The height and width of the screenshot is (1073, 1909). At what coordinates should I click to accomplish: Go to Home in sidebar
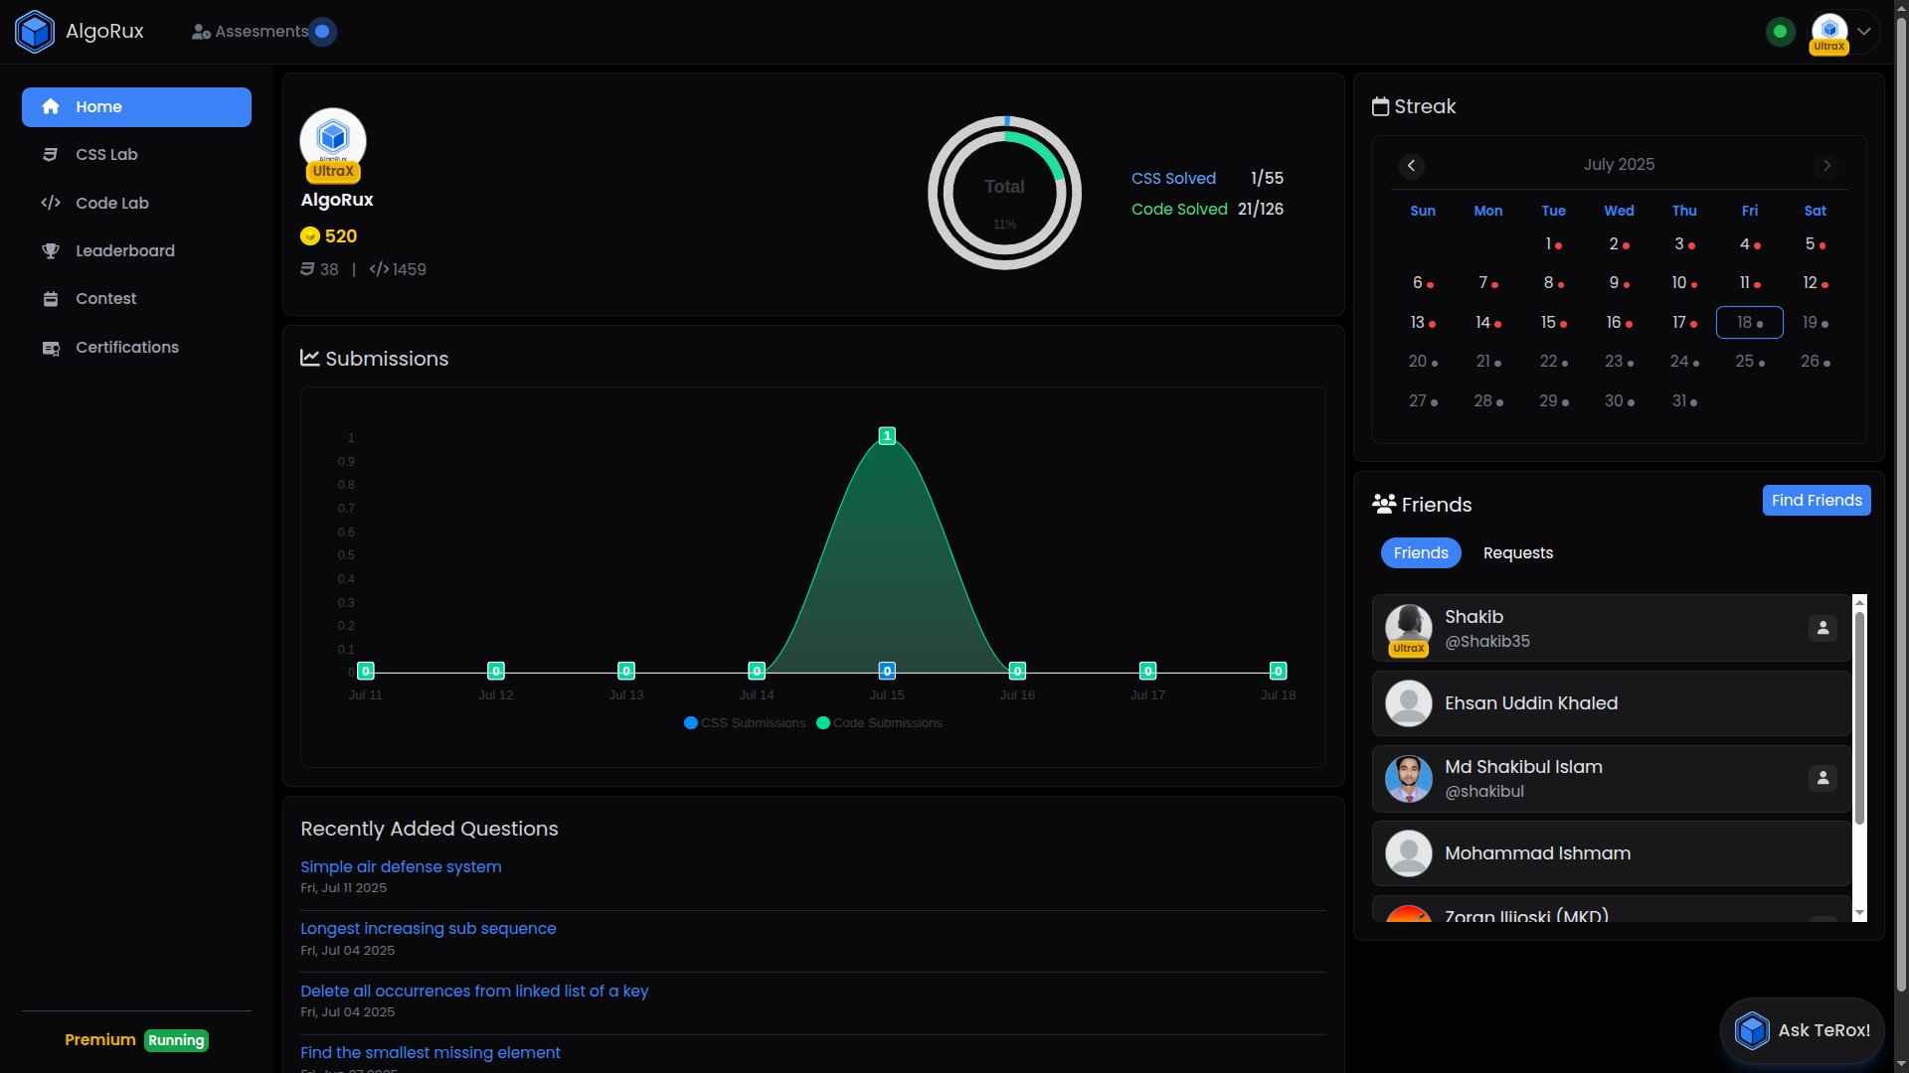136,107
